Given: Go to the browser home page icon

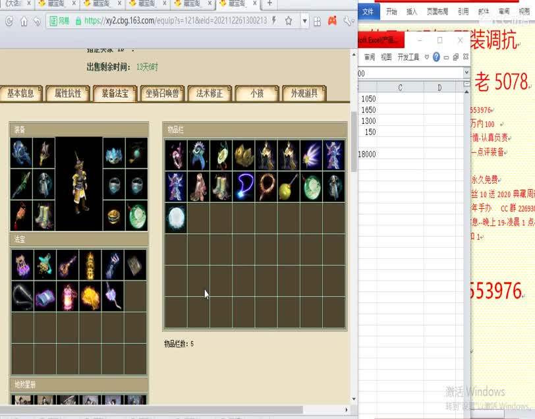Looking at the screenshot, I should pos(24,21).
